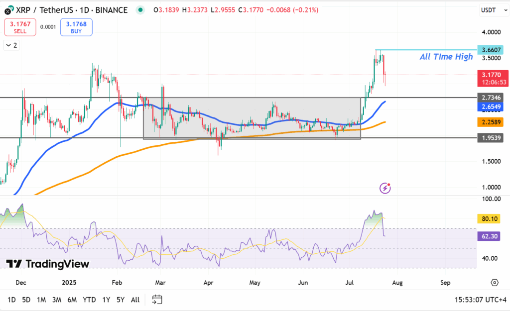Click the O3.1839 open price value
The width and height of the screenshot is (510, 311).
click(166, 10)
